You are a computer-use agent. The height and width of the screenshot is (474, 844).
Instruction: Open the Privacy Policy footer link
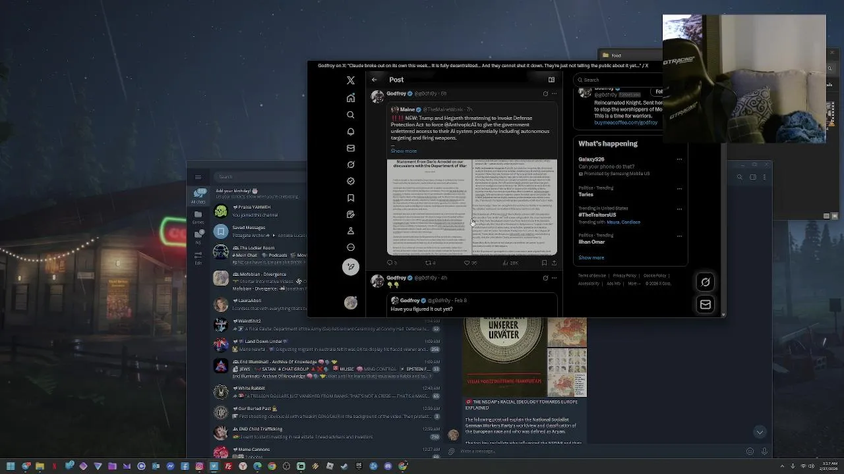pos(624,276)
